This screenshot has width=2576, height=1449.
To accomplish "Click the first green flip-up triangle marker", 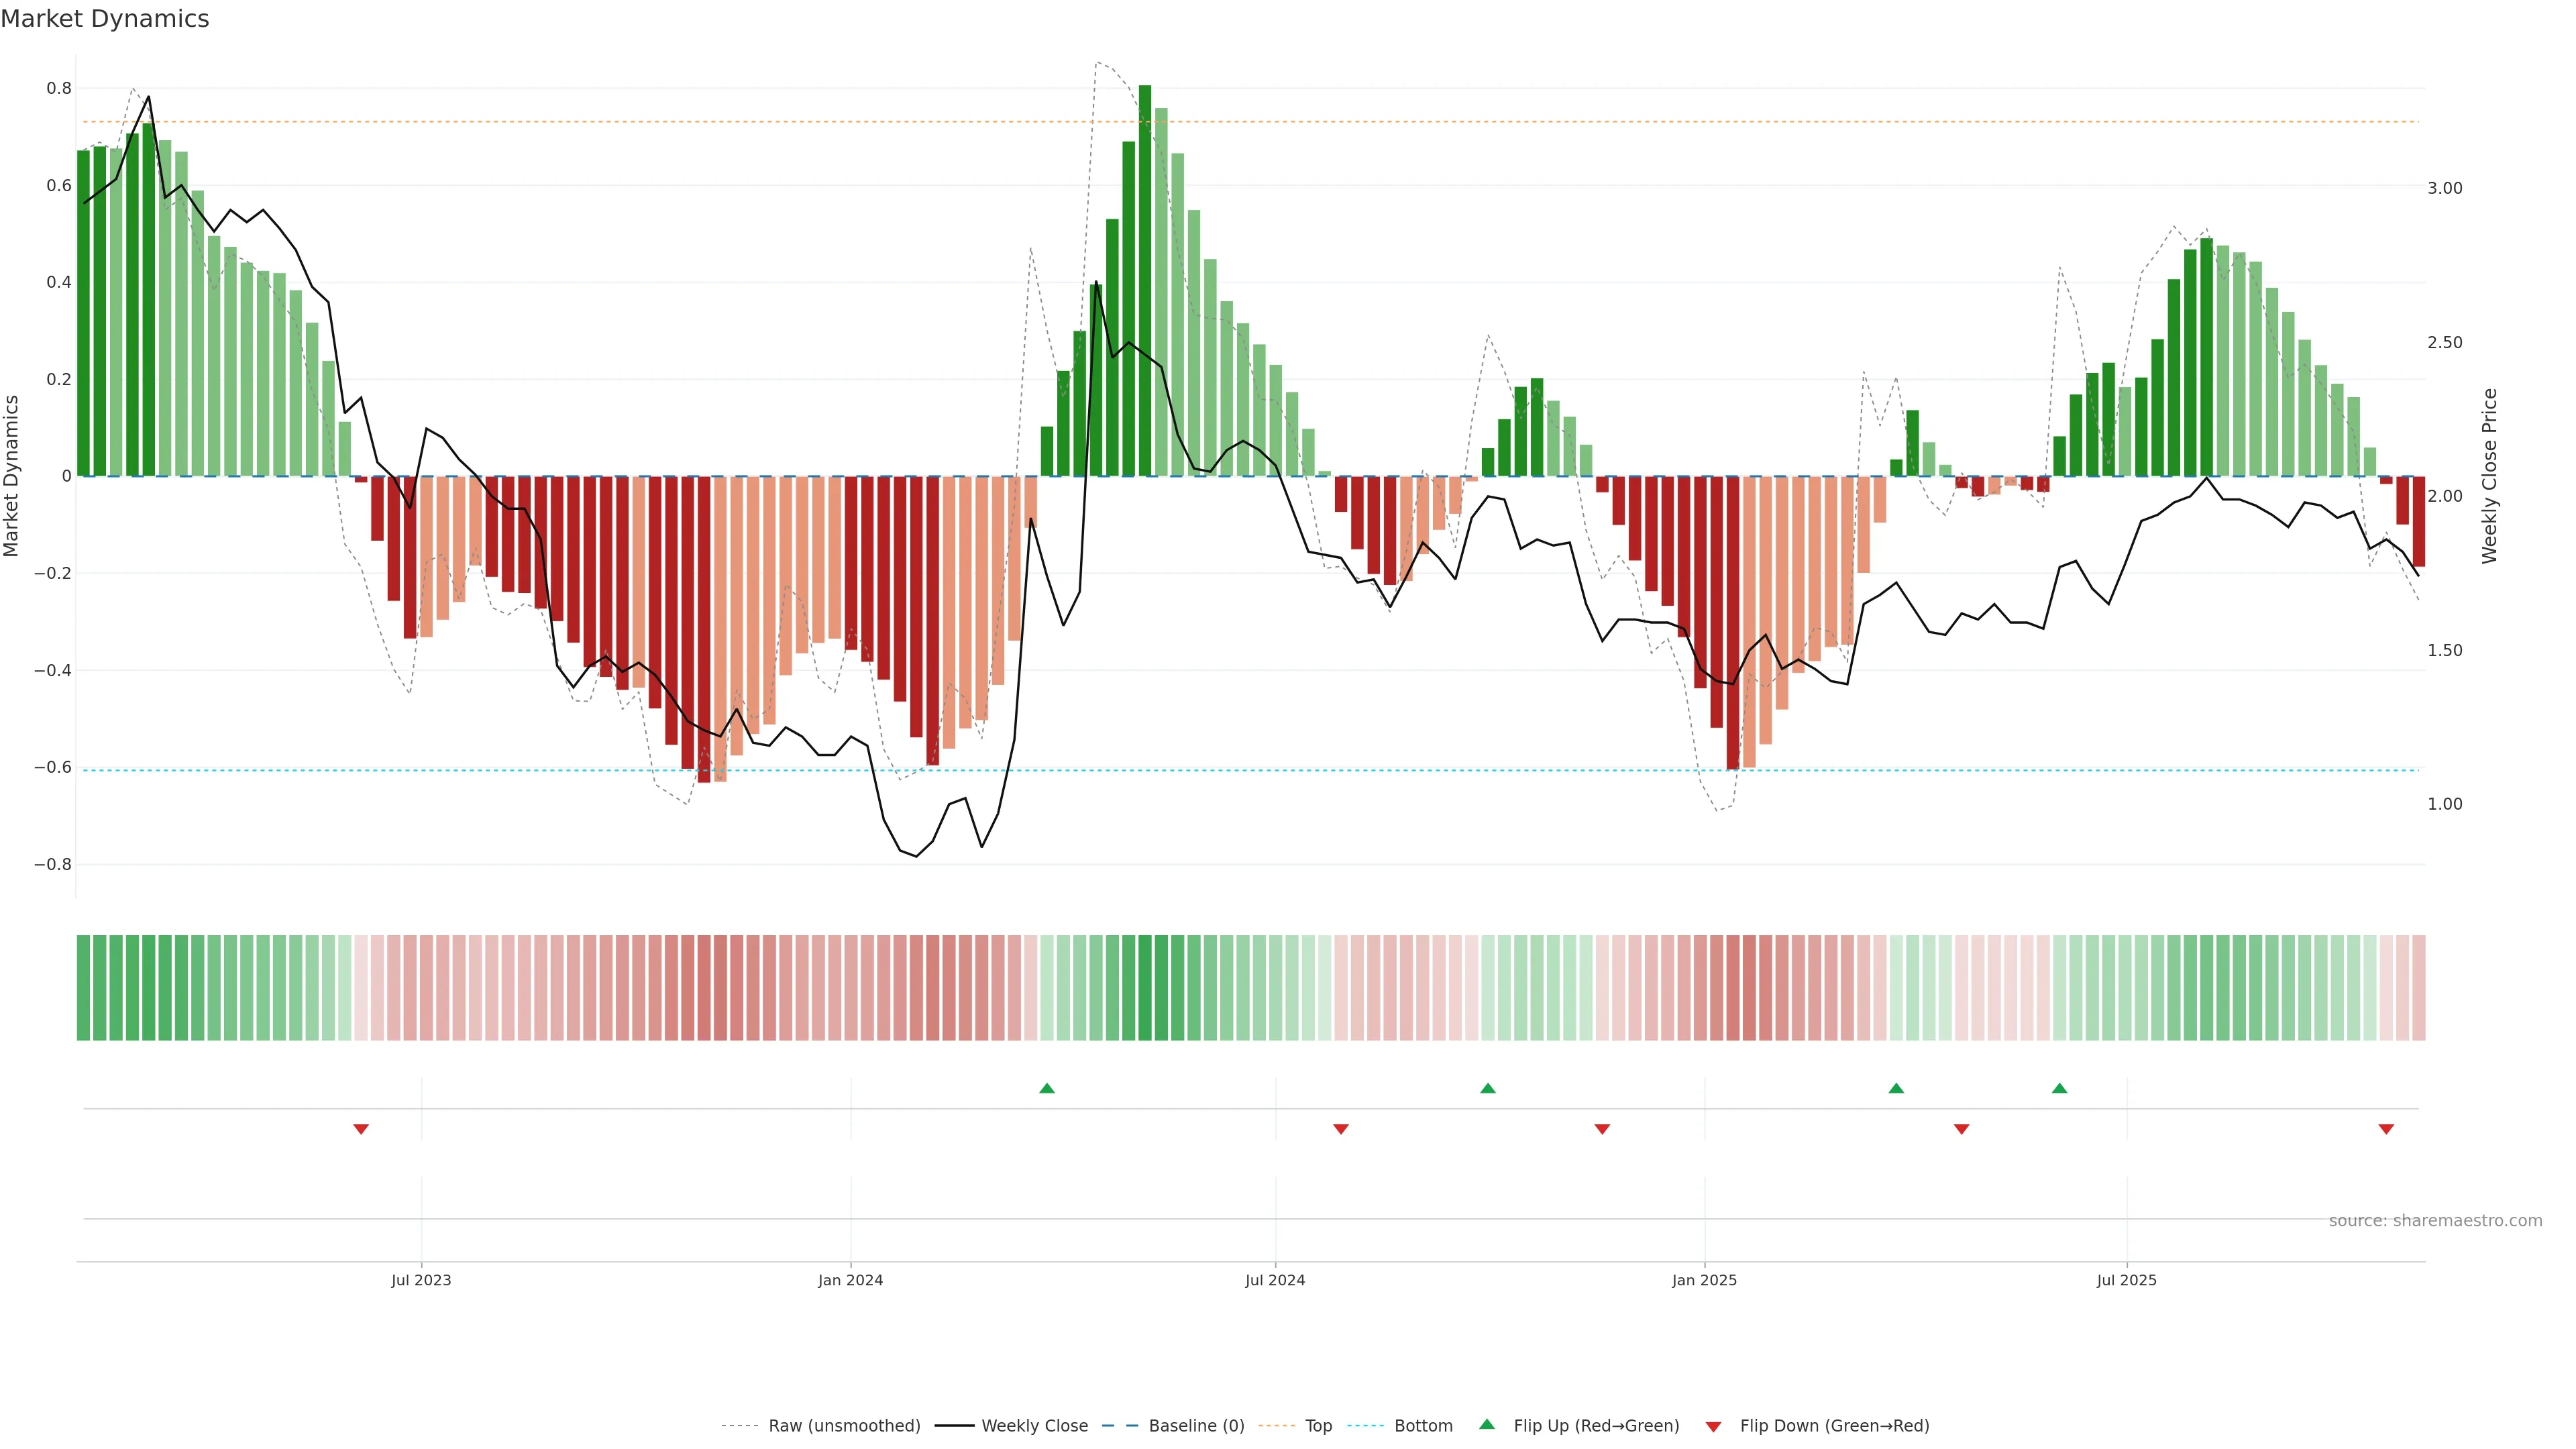I will point(1046,1088).
